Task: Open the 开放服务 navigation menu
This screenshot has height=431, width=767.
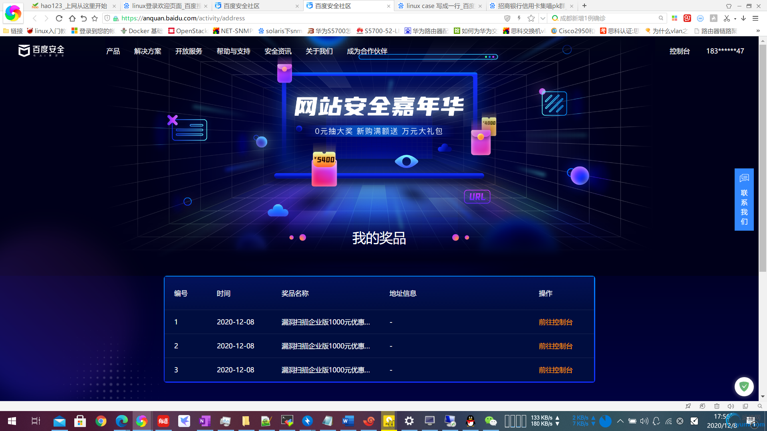Action: 189,51
